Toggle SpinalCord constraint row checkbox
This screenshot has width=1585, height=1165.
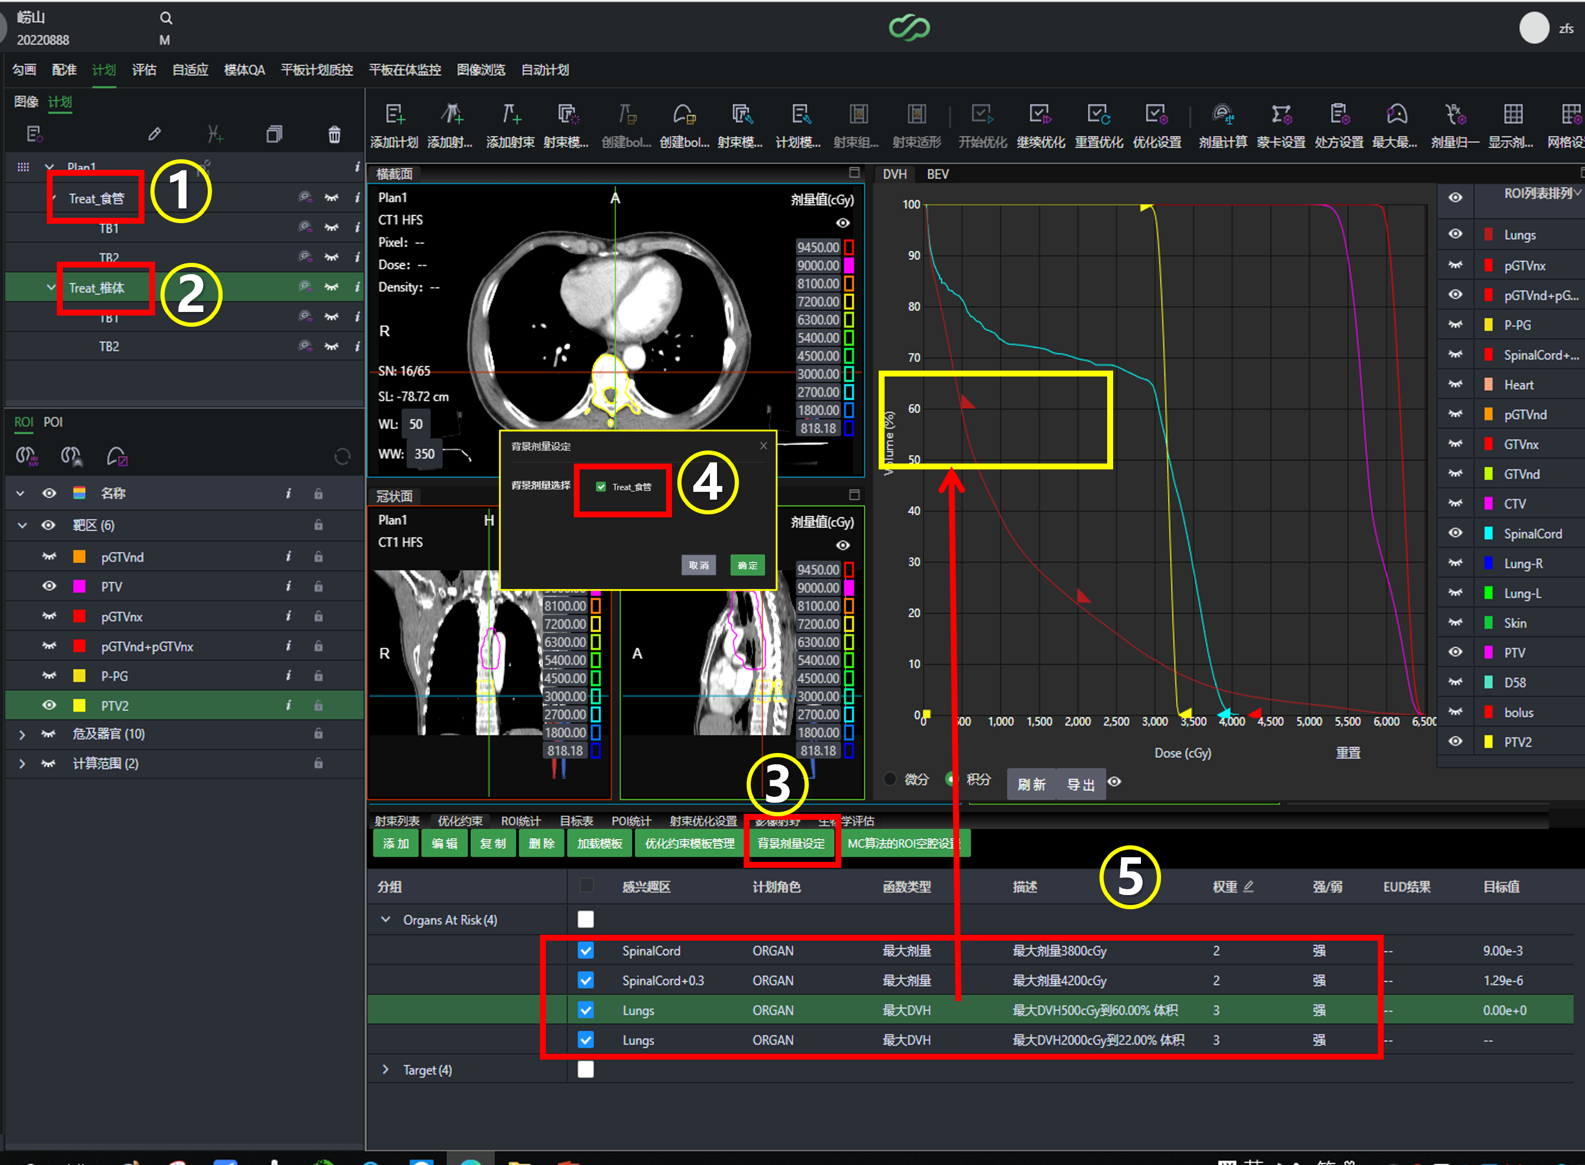[x=586, y=951]
